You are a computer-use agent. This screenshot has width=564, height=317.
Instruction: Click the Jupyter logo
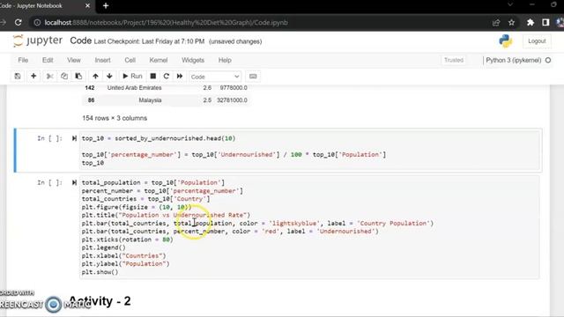(x=38, y=41)
